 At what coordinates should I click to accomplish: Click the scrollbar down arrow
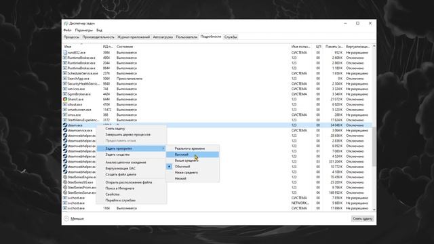click(x=374, y=209)
